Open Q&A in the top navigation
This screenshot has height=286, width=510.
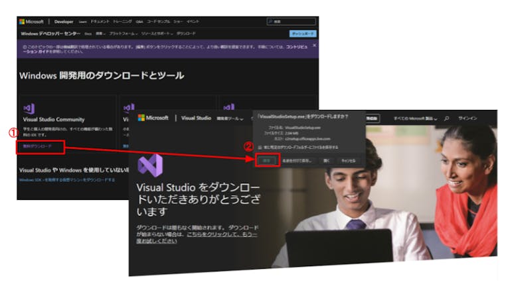coord(139,22)
